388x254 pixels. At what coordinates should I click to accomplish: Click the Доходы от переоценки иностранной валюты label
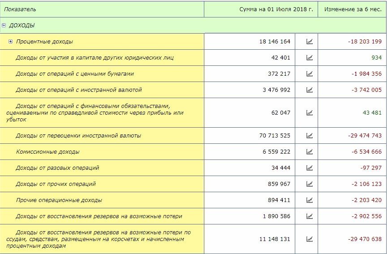78,136
